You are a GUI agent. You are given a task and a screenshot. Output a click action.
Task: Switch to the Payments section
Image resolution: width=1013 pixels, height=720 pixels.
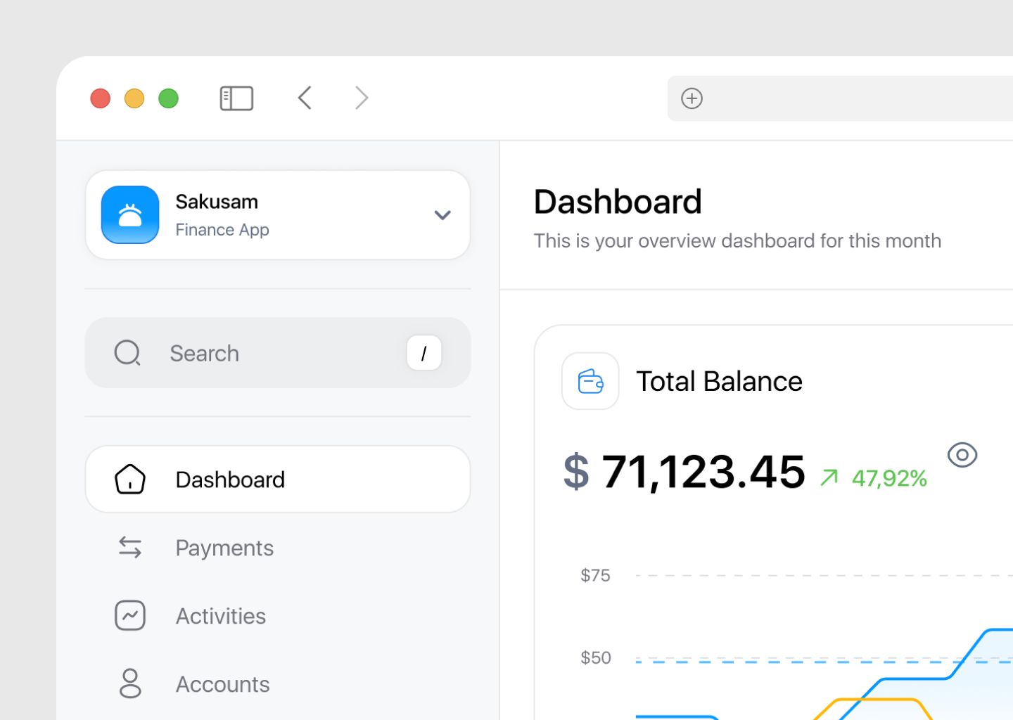click(224, 548)
